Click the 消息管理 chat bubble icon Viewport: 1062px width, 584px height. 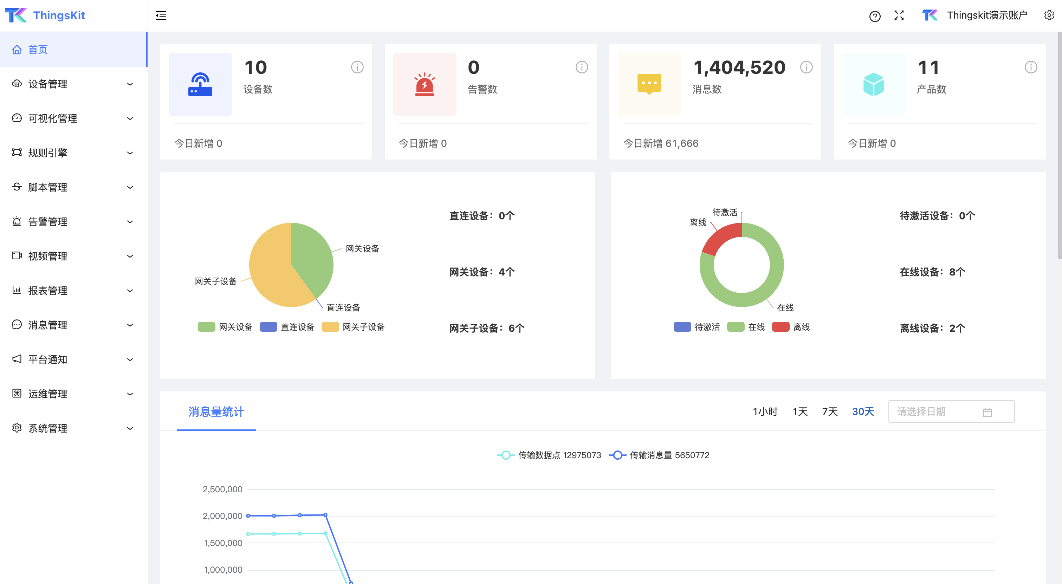(17, 324)
